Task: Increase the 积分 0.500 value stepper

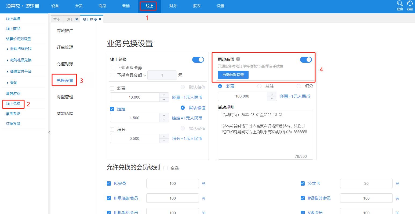Action: pyautogui.click(x=164, y=136)
